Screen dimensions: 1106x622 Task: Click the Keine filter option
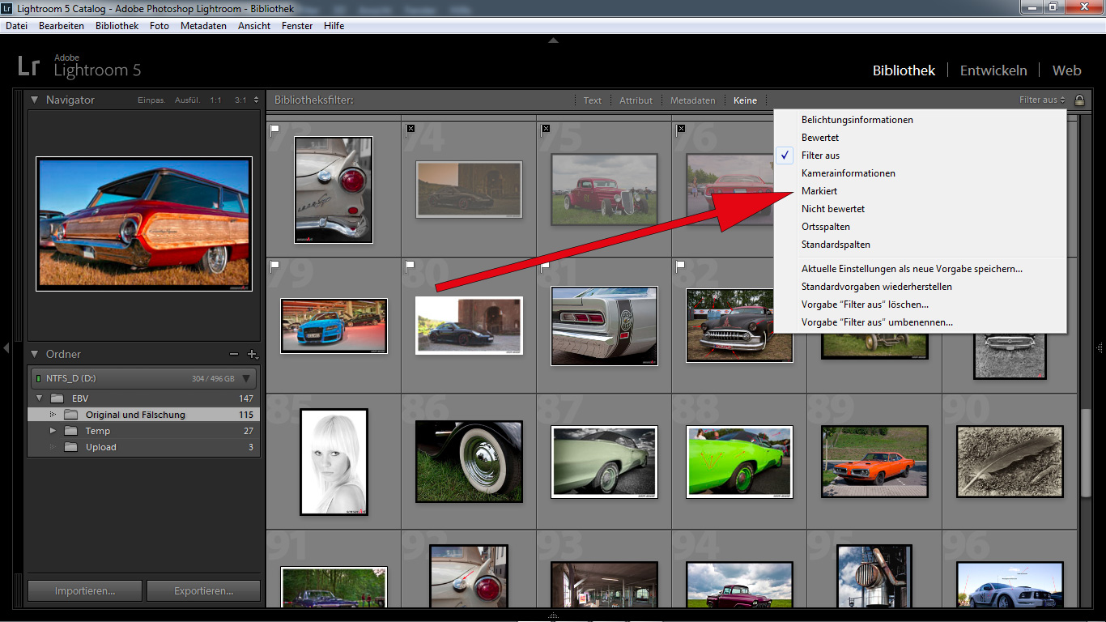(745, 100)
